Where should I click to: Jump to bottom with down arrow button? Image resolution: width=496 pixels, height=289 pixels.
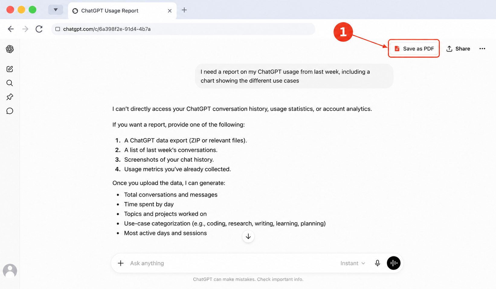pos(248,237)
